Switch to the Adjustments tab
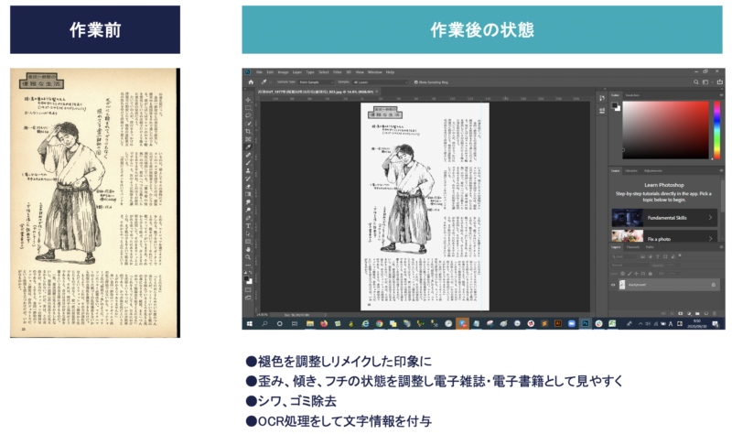Viewport: 732px width, 434px height. (653, 171)
